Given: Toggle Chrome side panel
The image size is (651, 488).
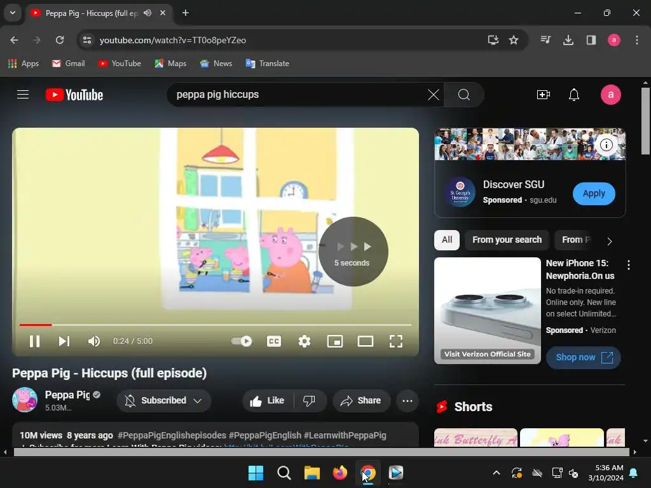Looking at the screenshot, I should [591, 40].
